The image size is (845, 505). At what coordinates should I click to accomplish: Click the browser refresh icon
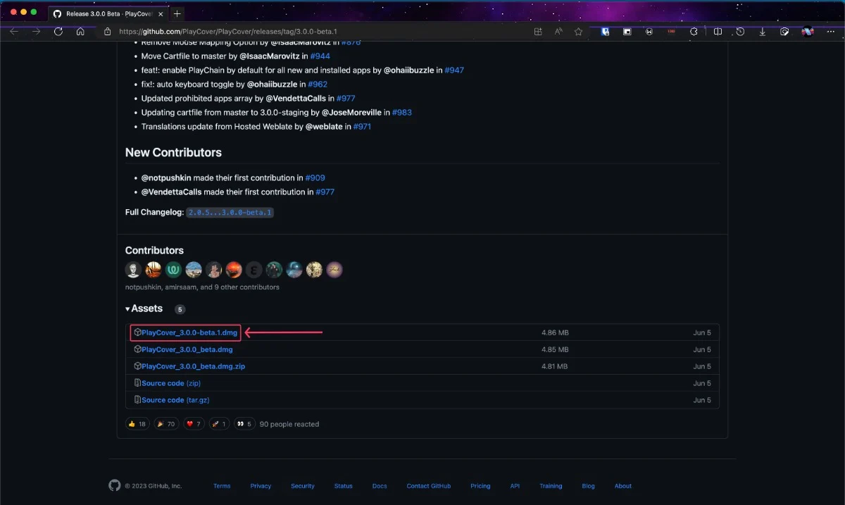pyautogui.click(x=58, y=32)
